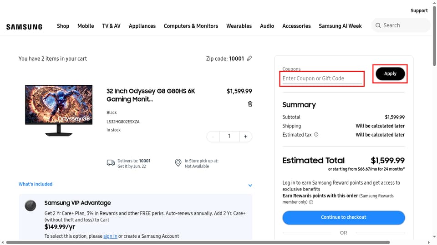
Task: Increase monitor quantity with plus button
Action: (x=245, y=137)
